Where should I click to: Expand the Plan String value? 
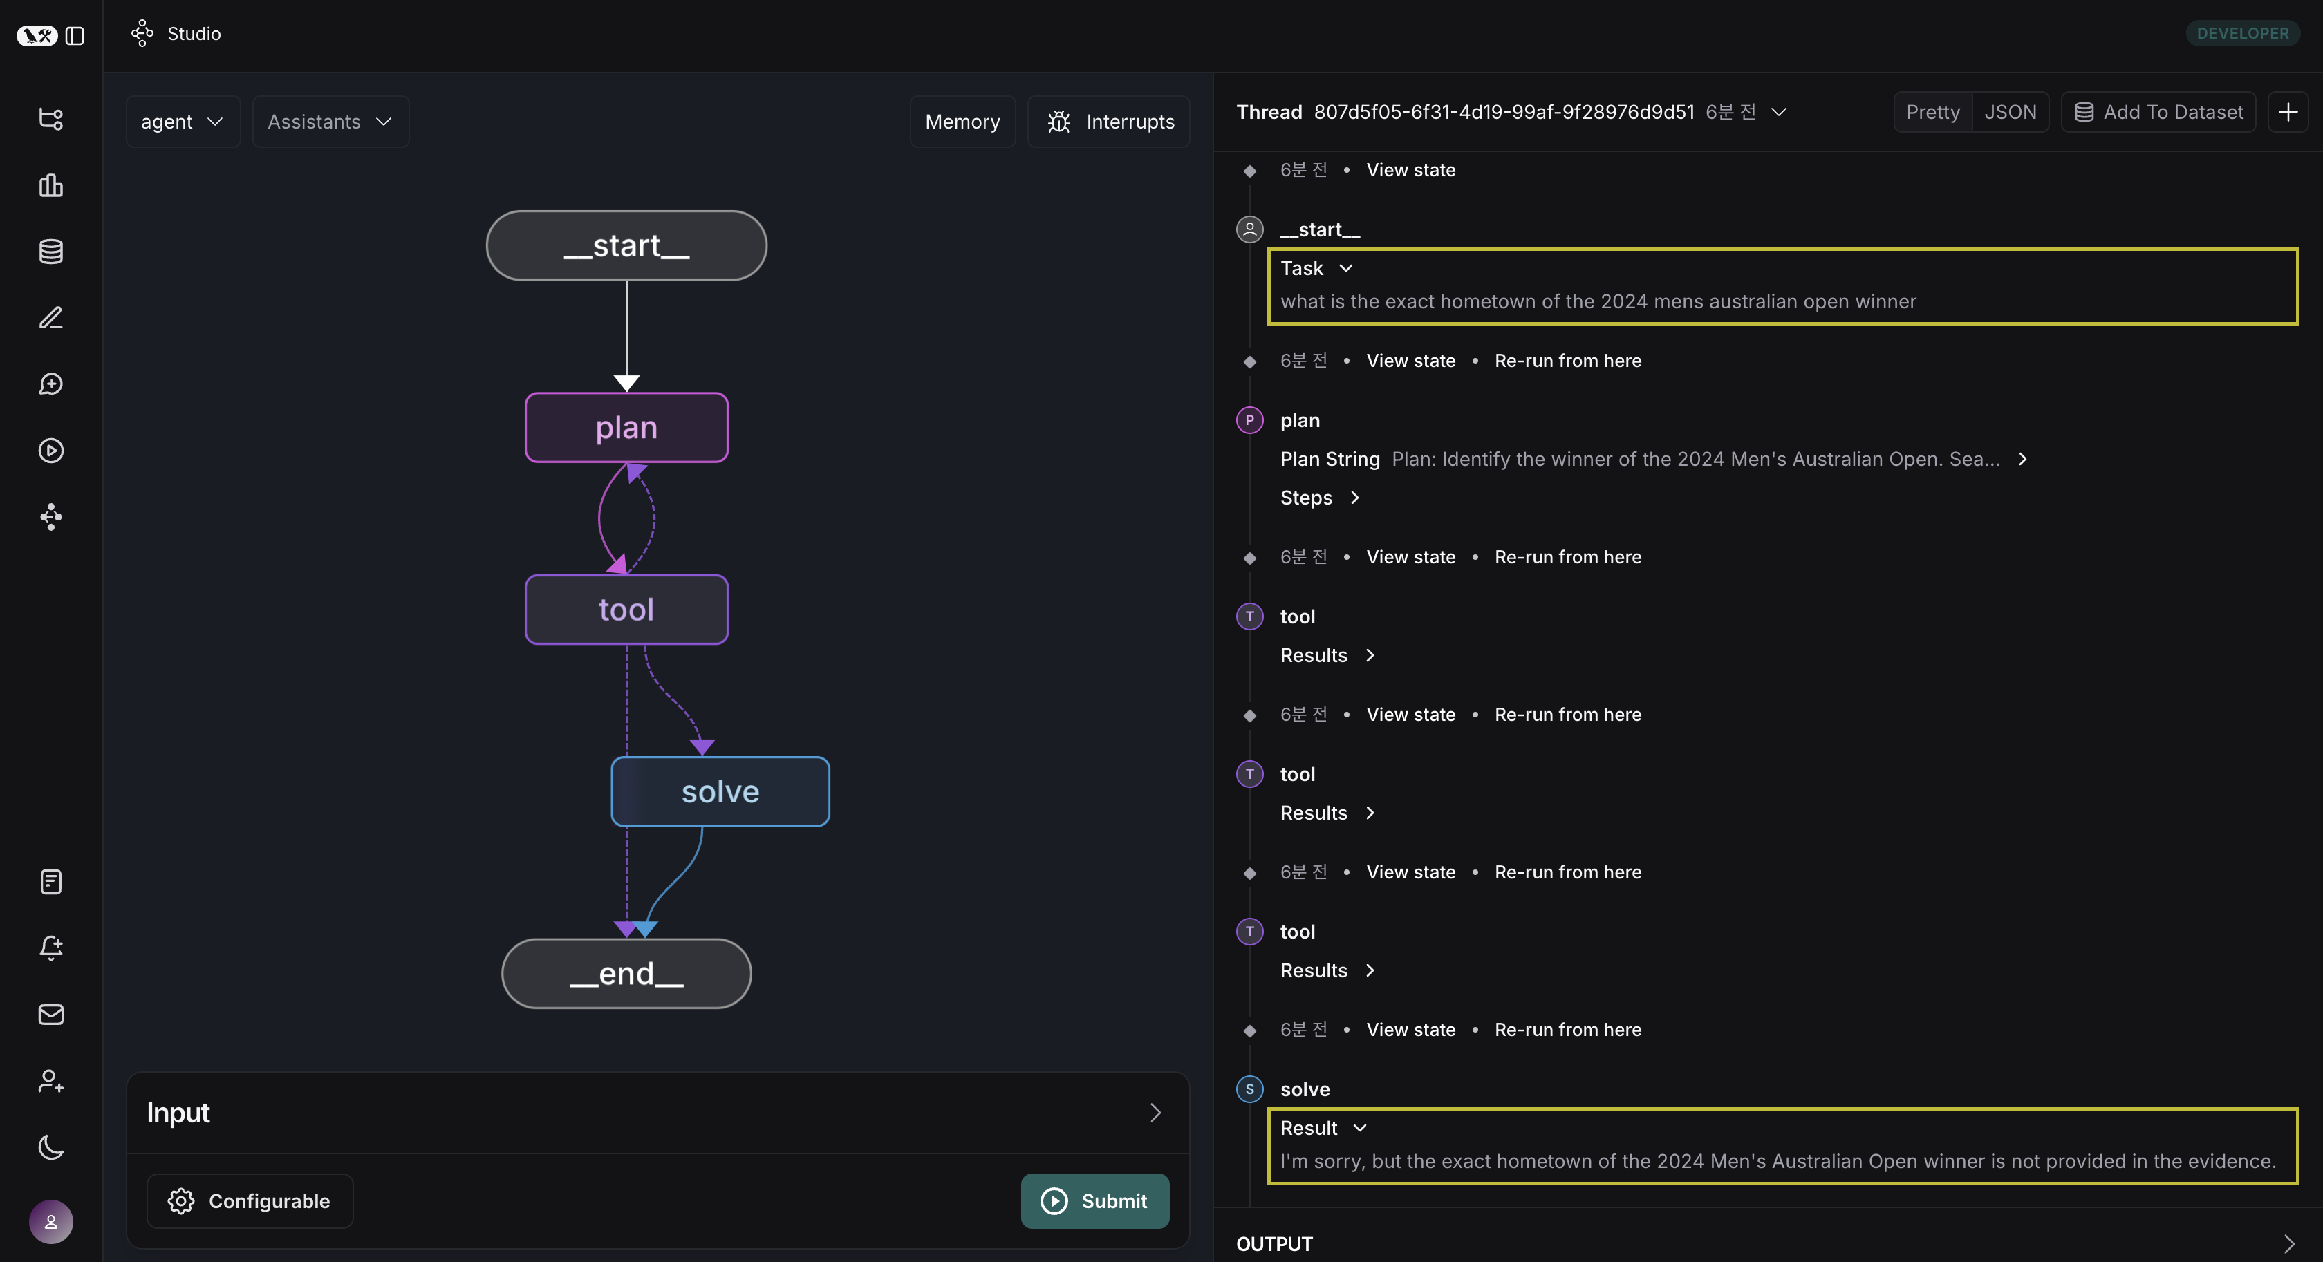2023,459
